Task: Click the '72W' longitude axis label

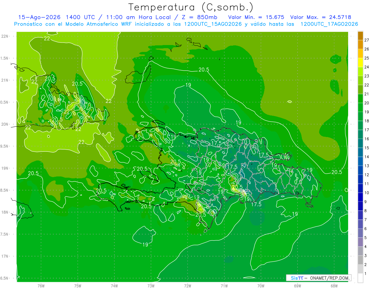Action: [x=188, y=286]
